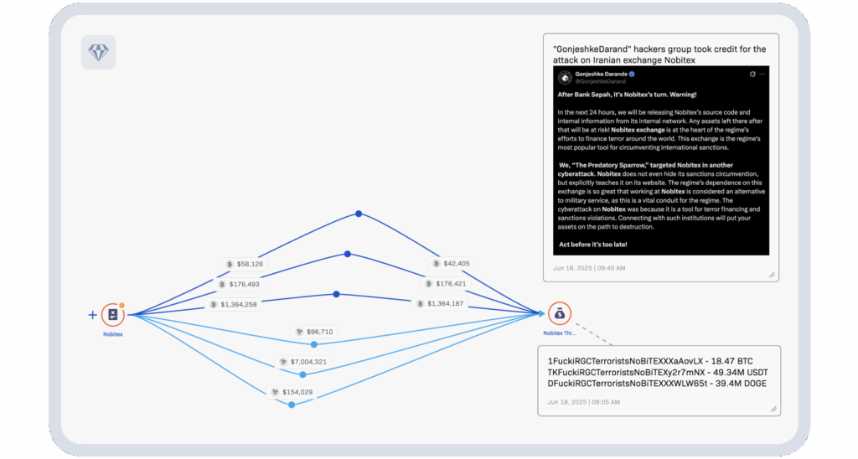The height and width of the screenshot is (459, 858).
Task: Click the TKFuckiRGCTerroristsNoBiTEXy2r7mNX USDT address line
Action: 658,373
